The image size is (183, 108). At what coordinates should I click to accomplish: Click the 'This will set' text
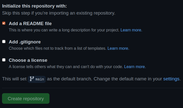14,79
